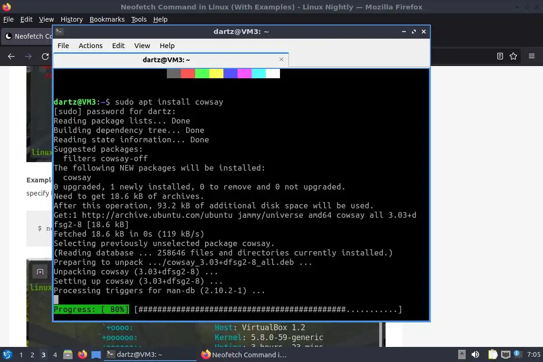This screenshot has height=362, width=543.
Task: Open Firefox File menu
Action: pyautogui.click(x=8, y=19)
